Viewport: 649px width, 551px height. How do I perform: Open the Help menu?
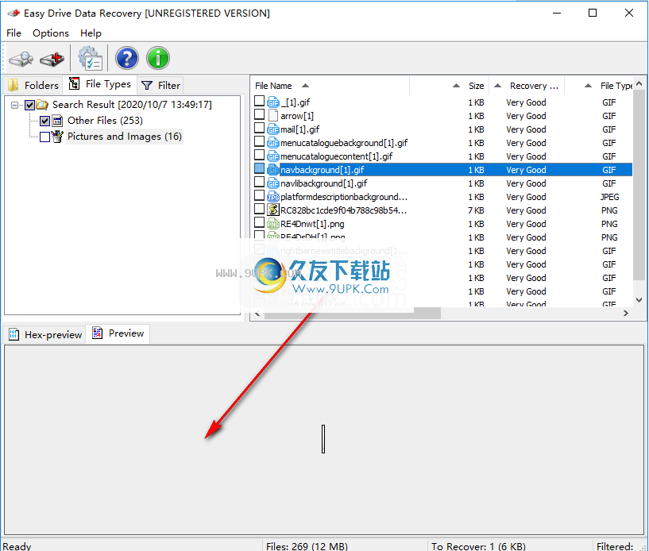pos(91,33)
